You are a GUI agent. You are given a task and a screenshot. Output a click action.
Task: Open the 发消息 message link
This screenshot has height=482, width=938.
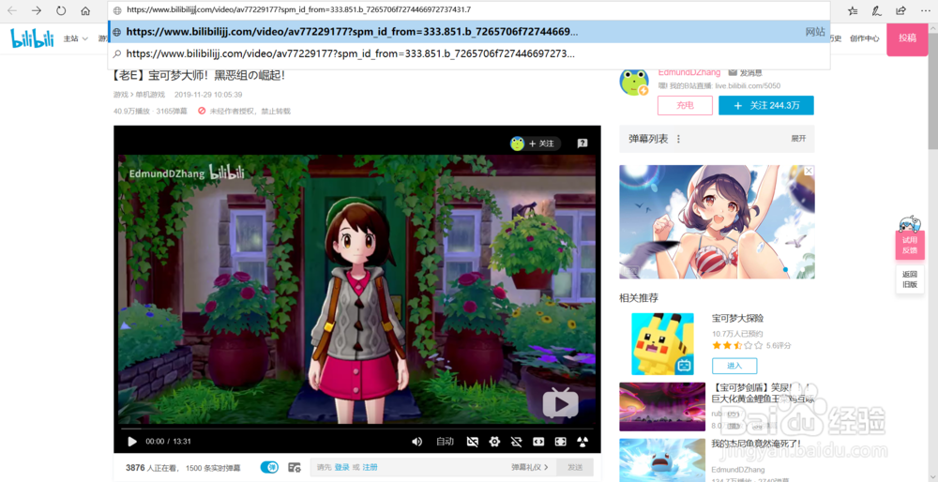(746, 72)
